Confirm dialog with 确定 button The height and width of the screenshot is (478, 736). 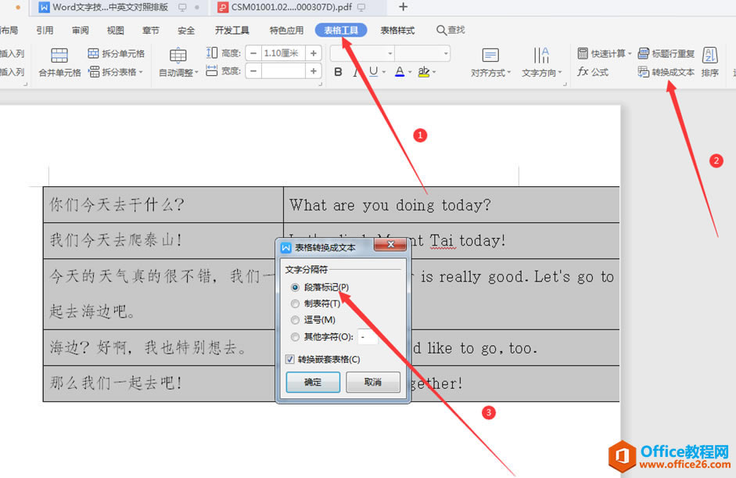313,383
